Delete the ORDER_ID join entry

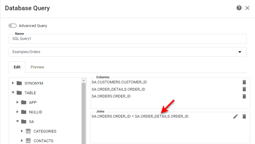(244, 116)
